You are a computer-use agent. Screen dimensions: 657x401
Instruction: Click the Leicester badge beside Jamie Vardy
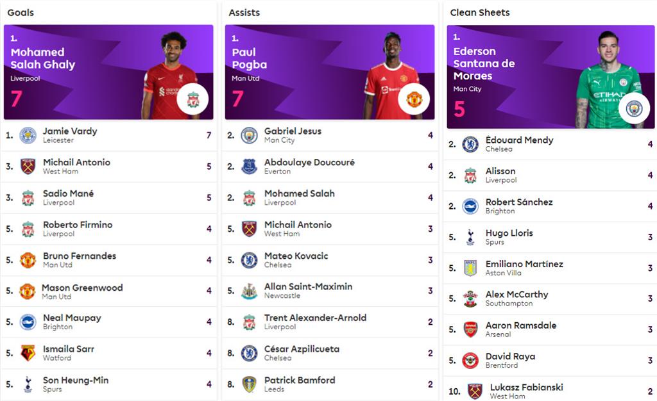[x=28, y=135]
